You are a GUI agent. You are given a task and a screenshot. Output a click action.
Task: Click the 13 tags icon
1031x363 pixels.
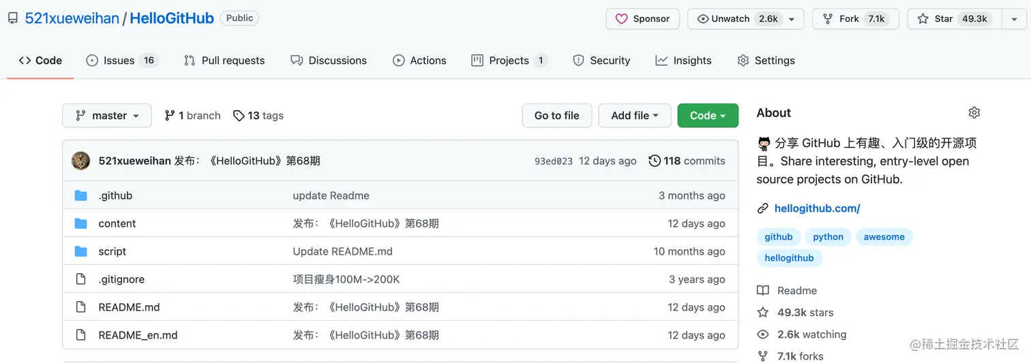pos(239,116)
